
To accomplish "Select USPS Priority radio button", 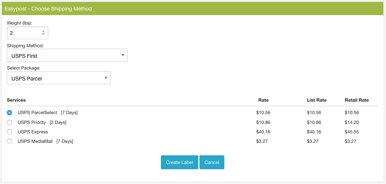I will point(9,122).
